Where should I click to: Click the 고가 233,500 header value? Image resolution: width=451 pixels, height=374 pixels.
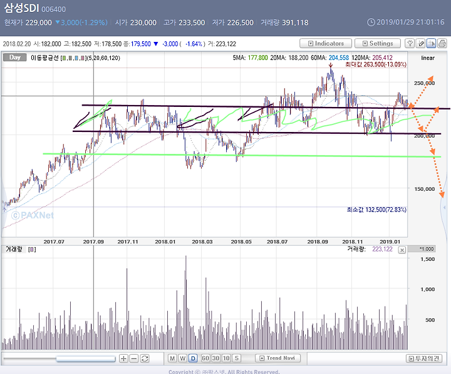[192, 23]
